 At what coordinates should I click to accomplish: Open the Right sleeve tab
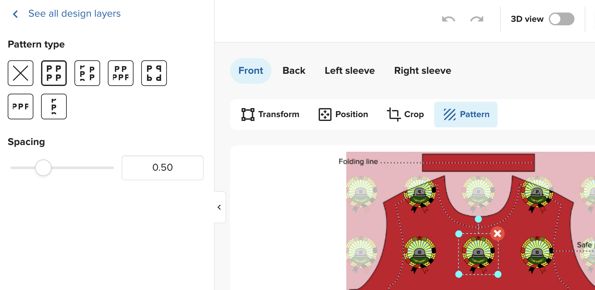[x=422, y=71]
